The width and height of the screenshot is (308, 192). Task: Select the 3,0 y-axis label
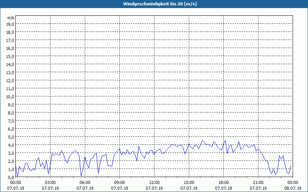point(11,153)
